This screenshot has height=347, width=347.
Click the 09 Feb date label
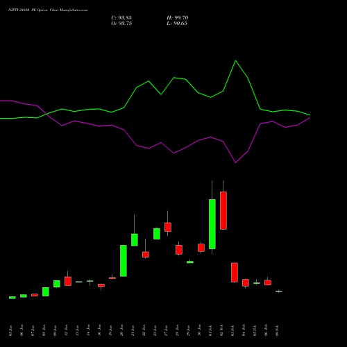point(278,330)
